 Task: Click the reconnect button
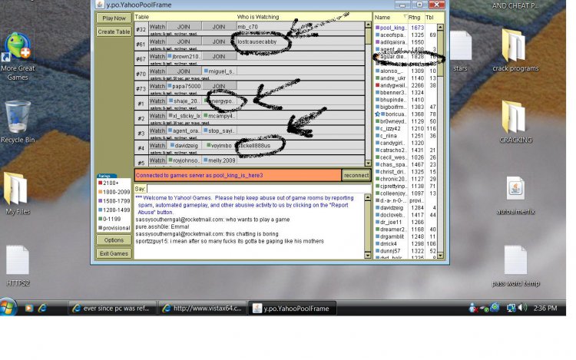[356, 175]
